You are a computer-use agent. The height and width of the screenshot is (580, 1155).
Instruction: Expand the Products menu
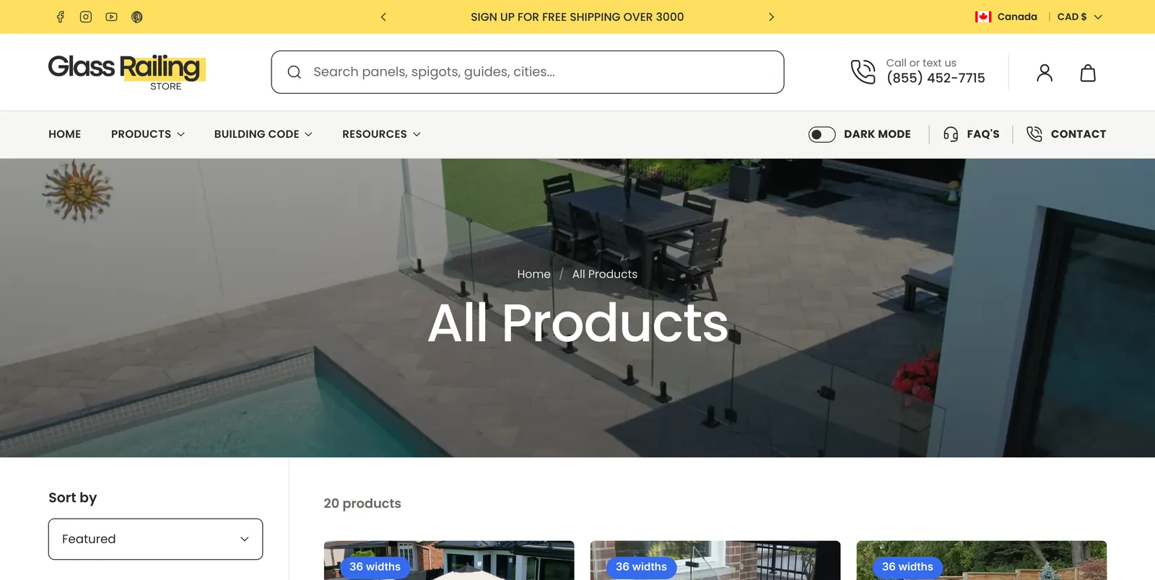click(148, 134)
